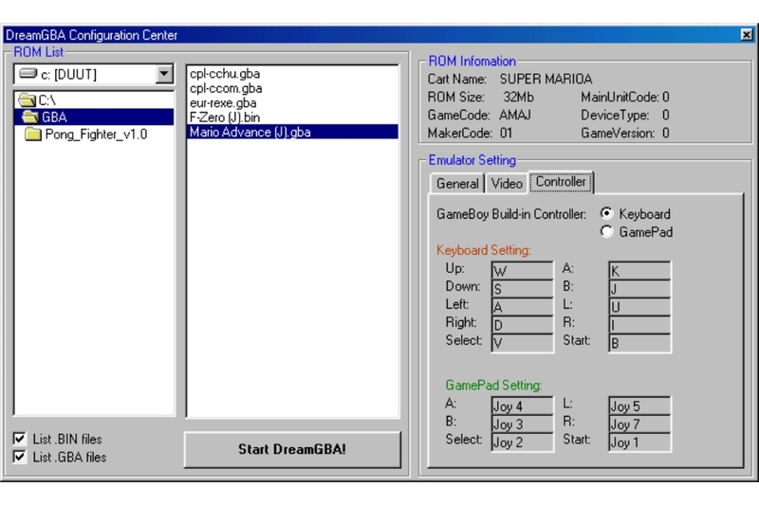Click the C:\ open folder icon
The image size is (759, 505).
28,100
